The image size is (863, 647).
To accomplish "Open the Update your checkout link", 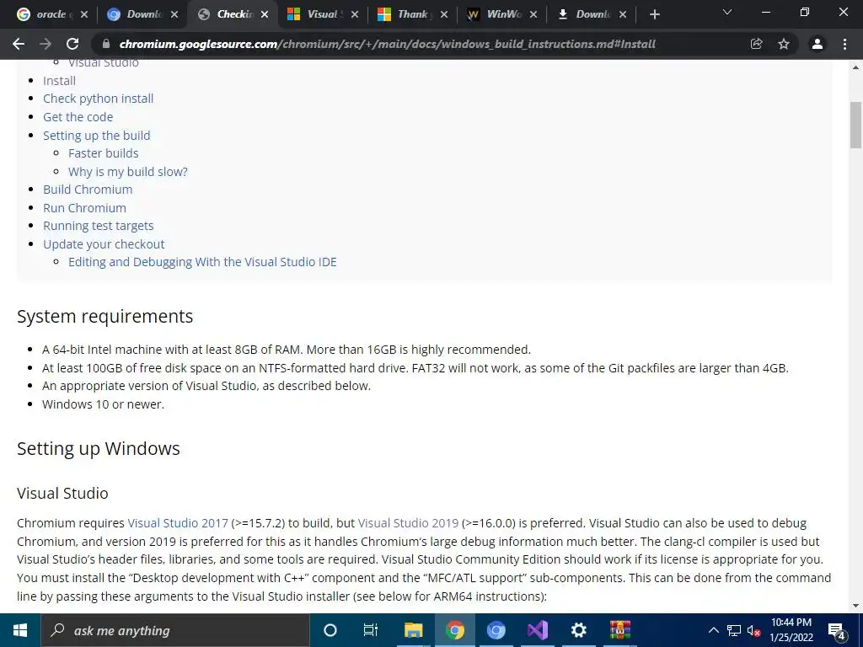I will pos(104,244).
